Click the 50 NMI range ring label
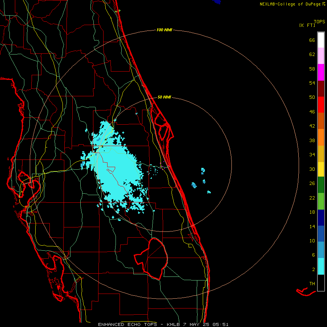Screen dimensions: 327x327 [164, 97]
